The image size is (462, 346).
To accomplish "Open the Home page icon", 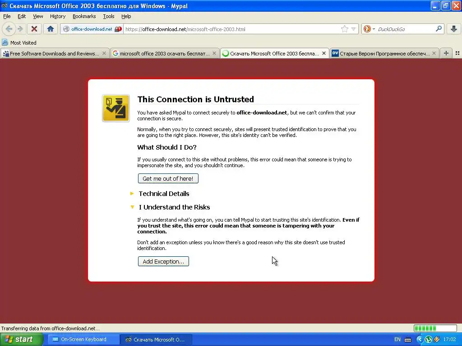I will click(51, 29).
